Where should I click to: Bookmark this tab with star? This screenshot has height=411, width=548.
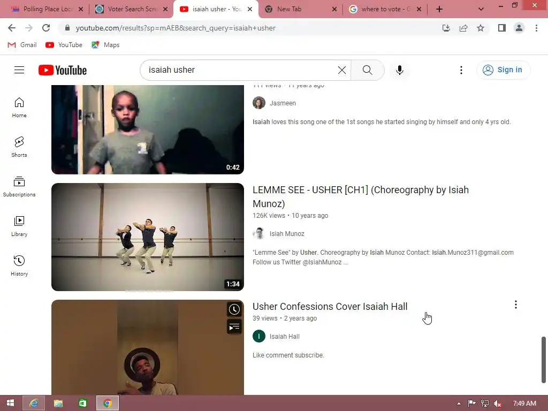click(x=481, y=28)
